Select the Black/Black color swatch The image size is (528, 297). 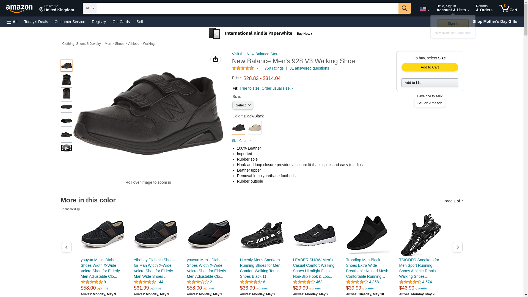pyautogui.click(x=238, y=128)
